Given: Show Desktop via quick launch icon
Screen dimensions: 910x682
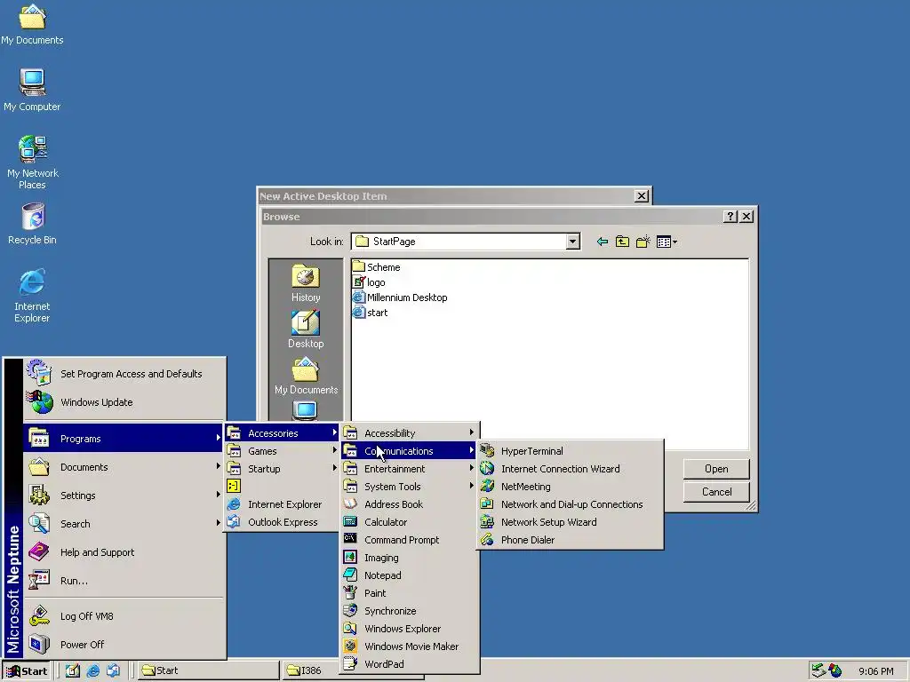Looking at the screenshot, I should click(73, 671).
